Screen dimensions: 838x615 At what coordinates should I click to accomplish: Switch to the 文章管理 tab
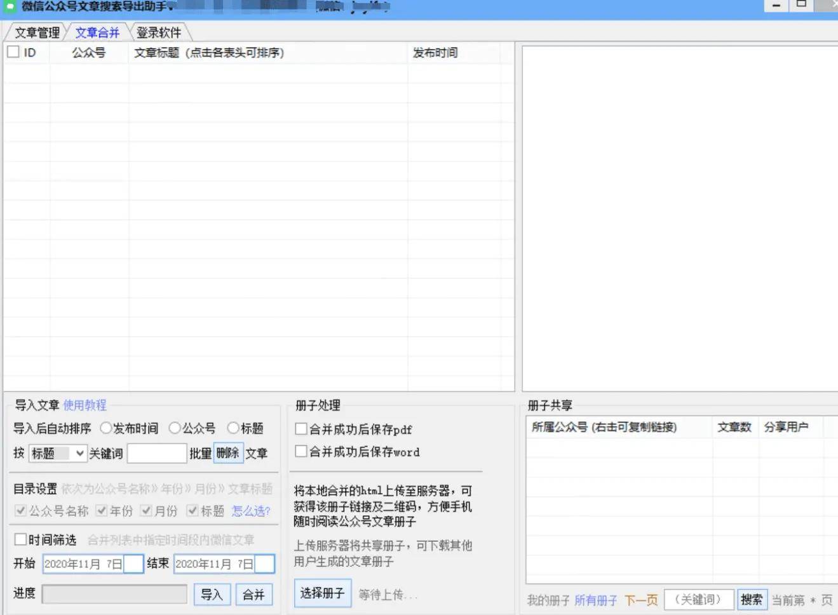tap(37, 32)
